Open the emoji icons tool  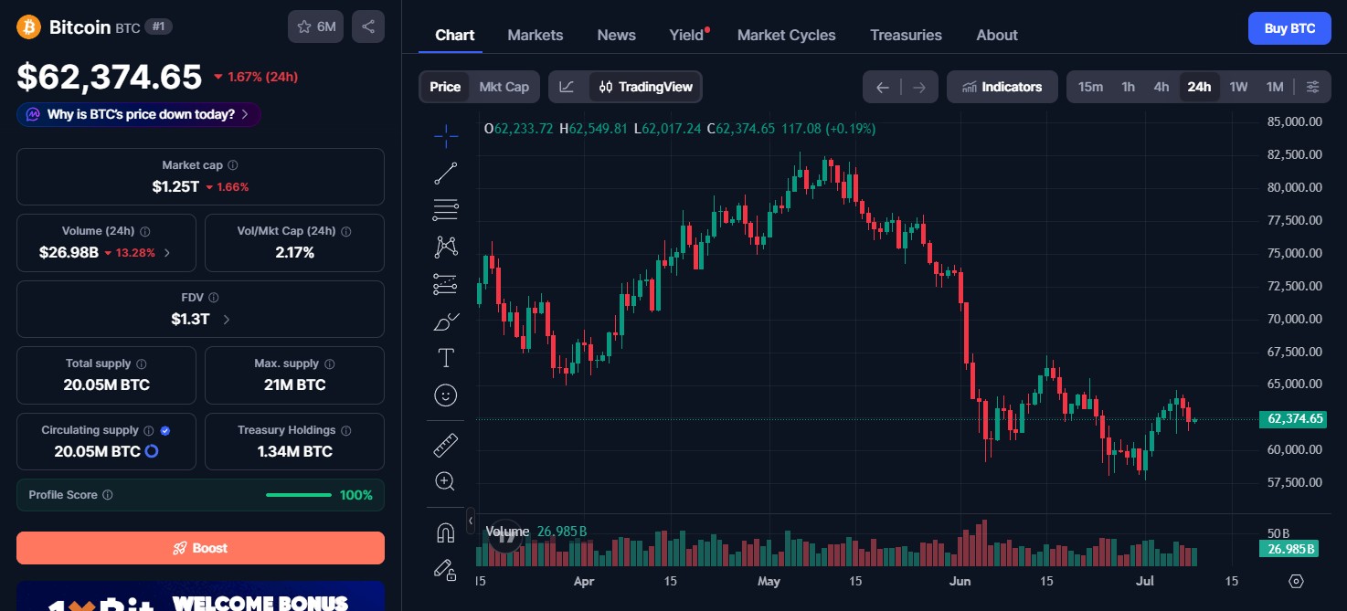tap(446, 395)
